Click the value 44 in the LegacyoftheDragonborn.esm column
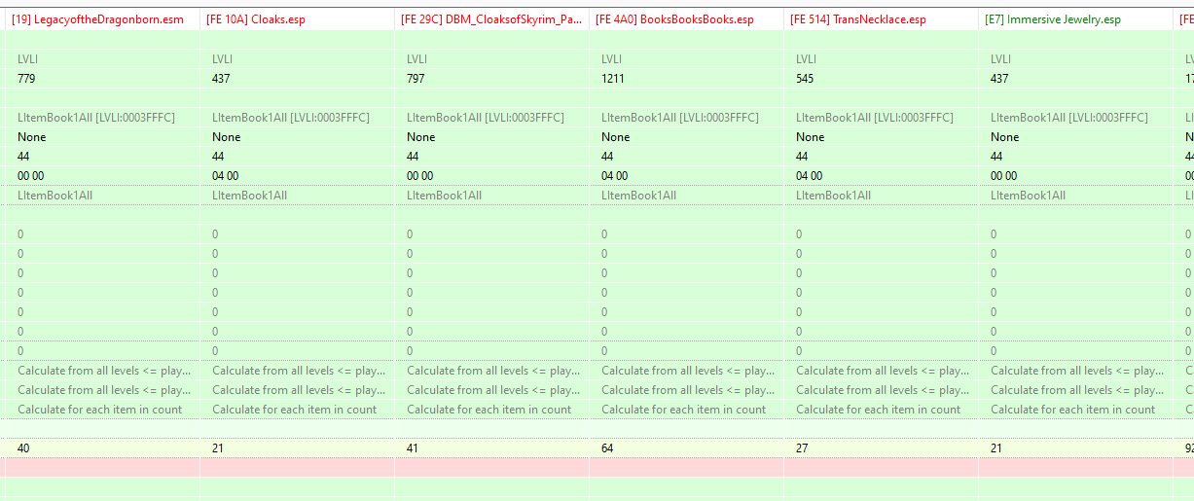Screen dimensions: 1194x501 click(23, 157)
